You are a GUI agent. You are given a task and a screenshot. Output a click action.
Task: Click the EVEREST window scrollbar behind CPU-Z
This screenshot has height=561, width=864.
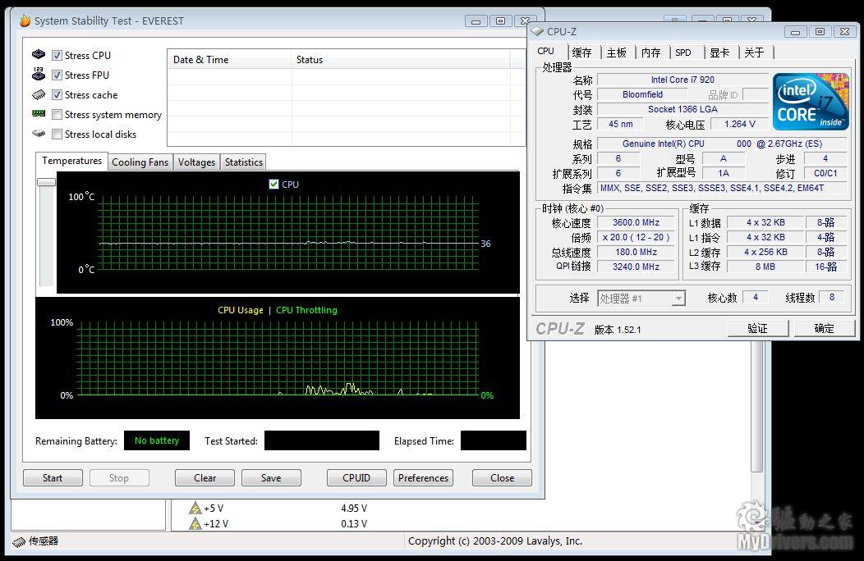[x=758, y=408]
